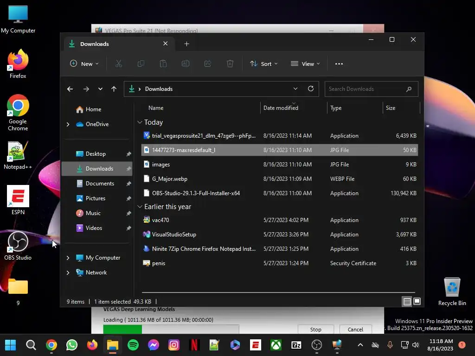This screenshot has width=475, height=356.
Task: Click the Share toolbar icon
Action: (x=208, y=64)
